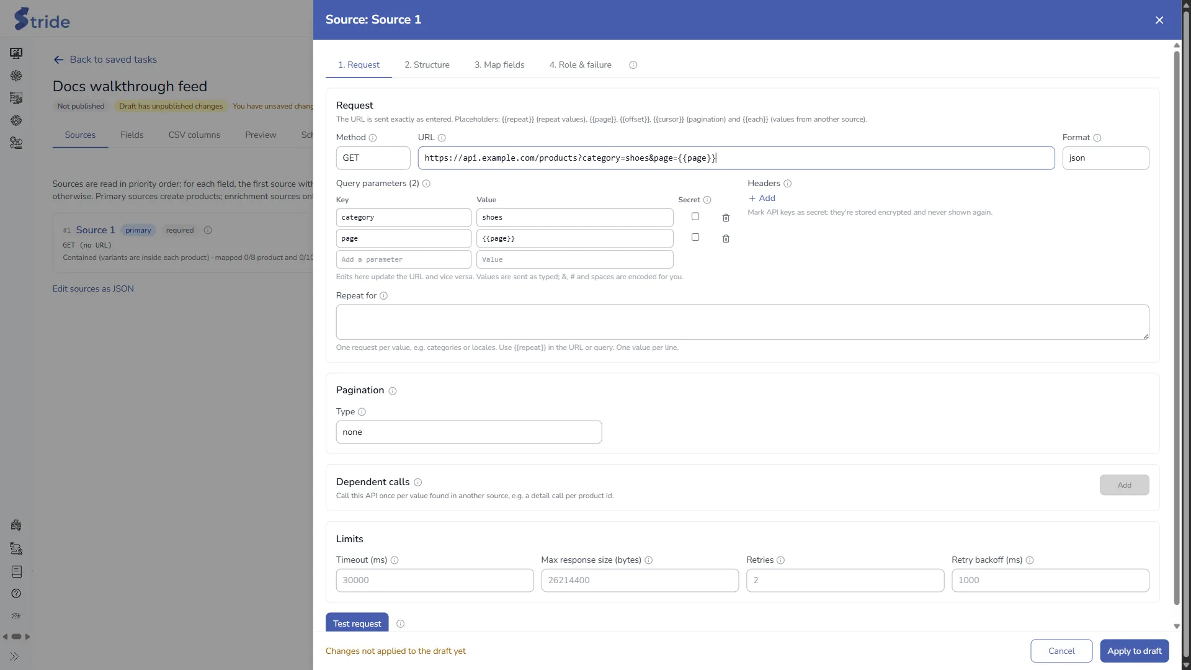The width and height of the screenshot is (1191, 670).
Task: Click the Repeat for text area
Action: pos(742,322)
